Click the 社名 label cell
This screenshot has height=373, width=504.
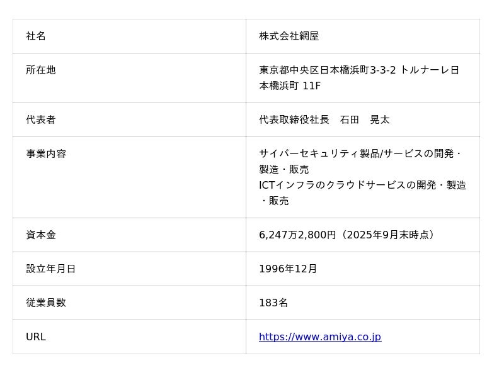pos(36,36)
